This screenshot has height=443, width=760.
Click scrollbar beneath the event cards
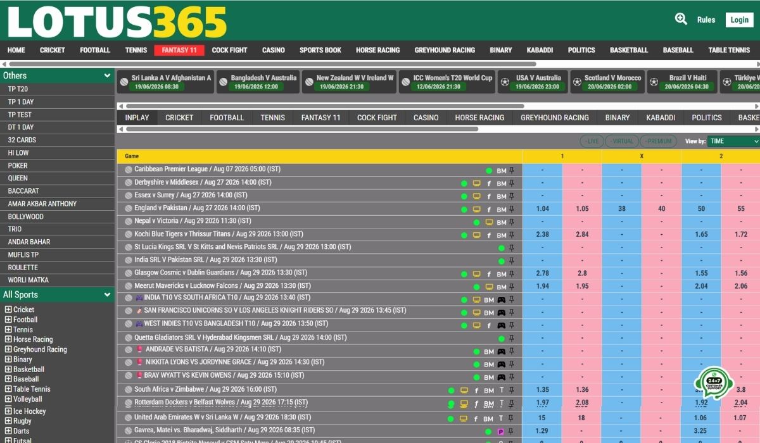(325, 106)
